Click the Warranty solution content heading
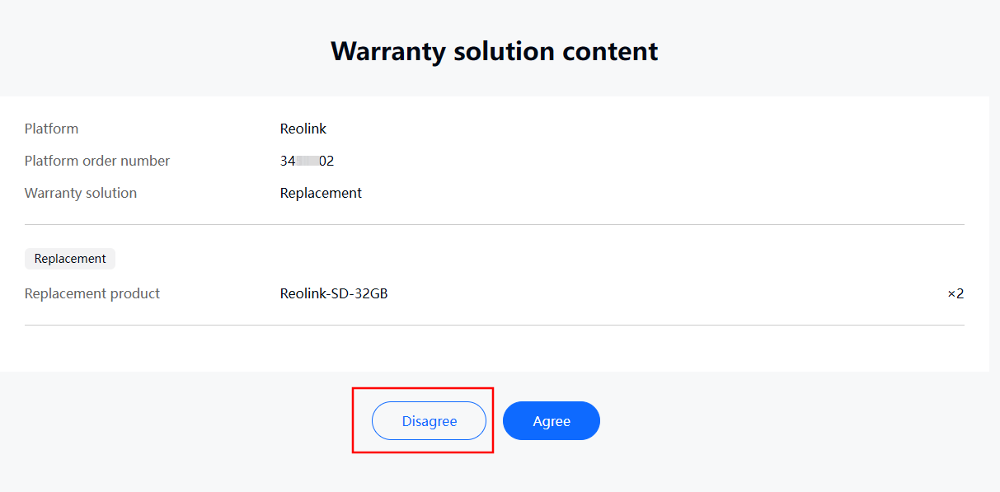 [x=495, y=51]
